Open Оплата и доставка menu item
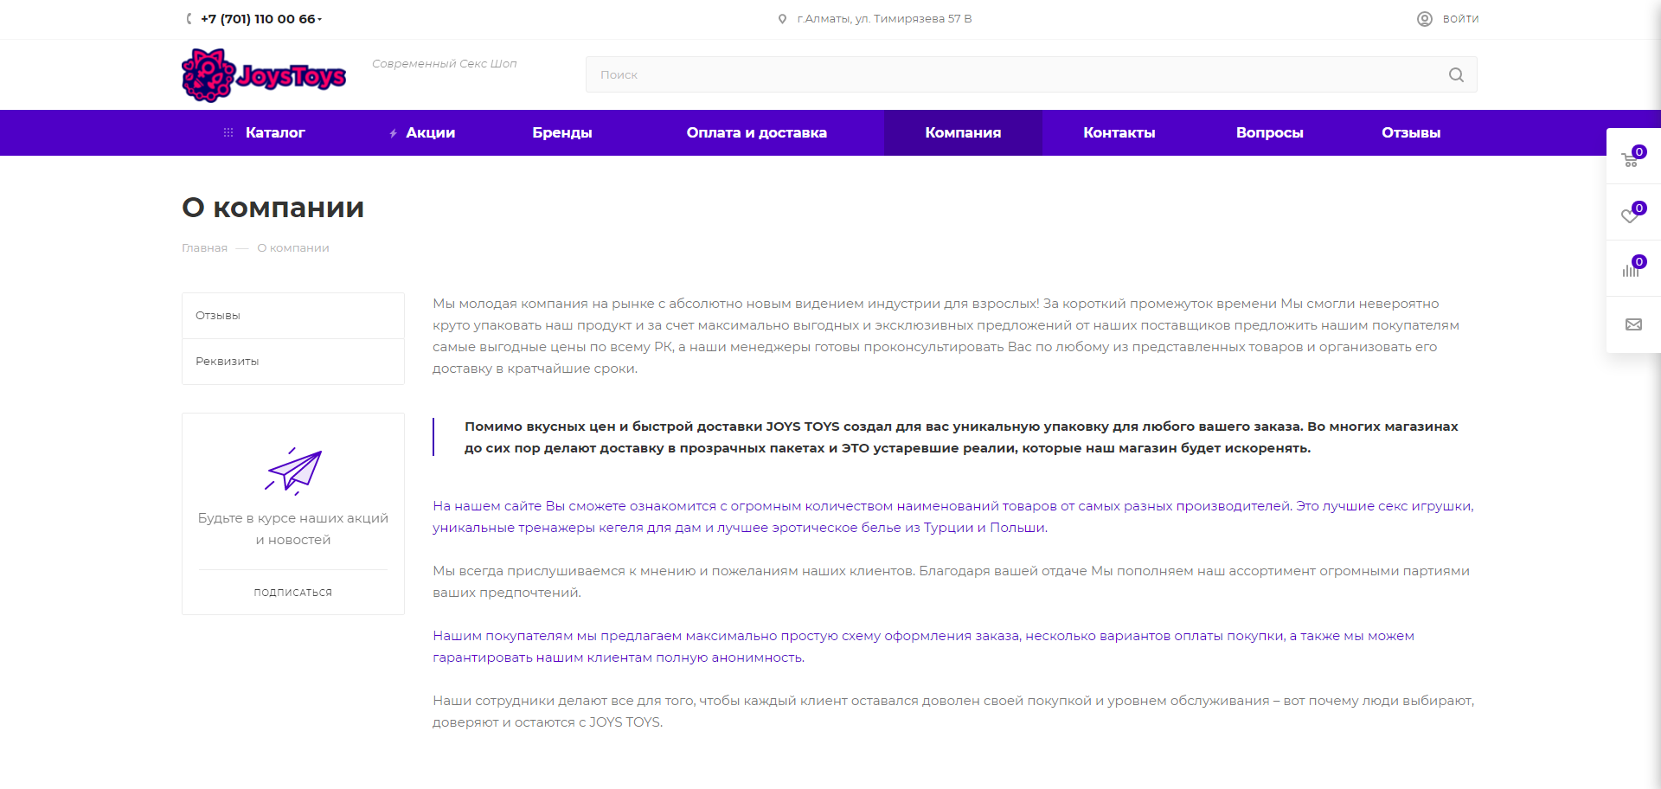Screen dimensions: 1661x789 pyautogui.click(x=756, y=132)
